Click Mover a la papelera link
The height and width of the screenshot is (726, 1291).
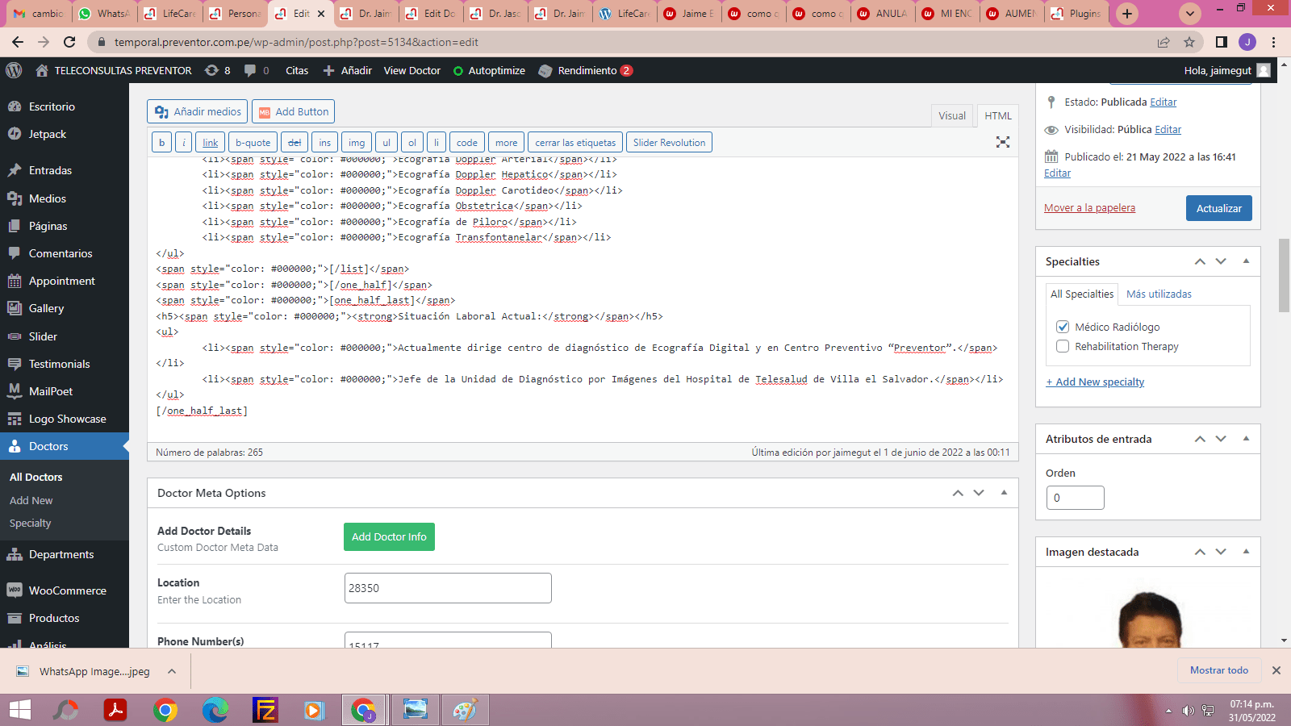pyautogui.click(x=1089, y=207)
